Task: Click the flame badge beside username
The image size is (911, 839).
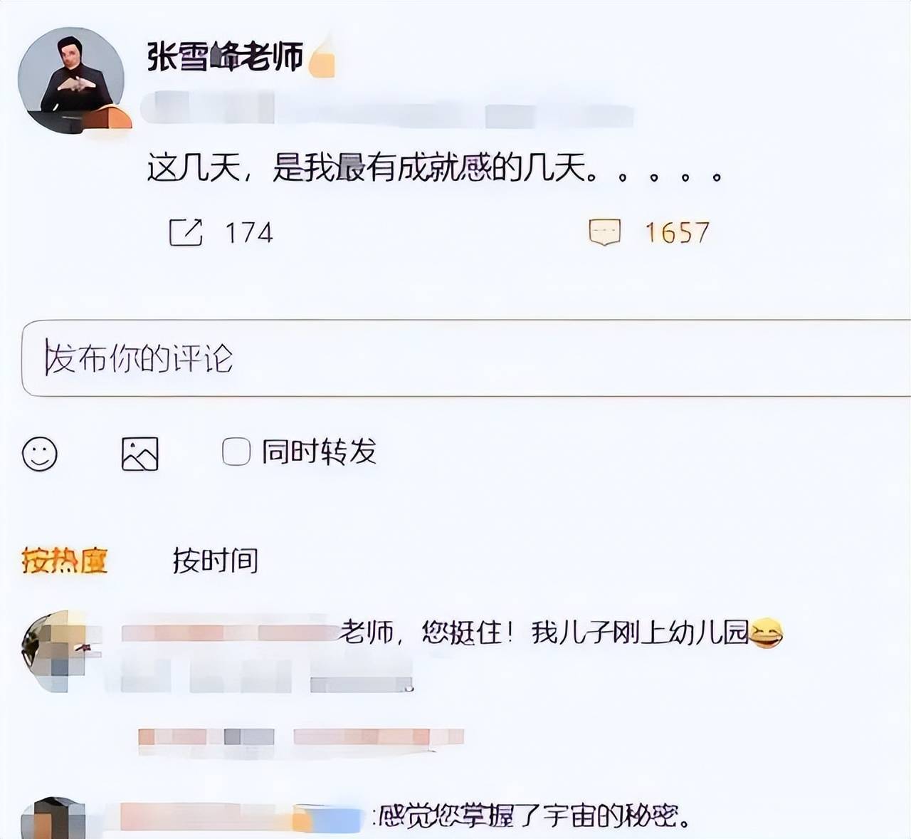Action: pyautogui.click(x=322, y=57)
